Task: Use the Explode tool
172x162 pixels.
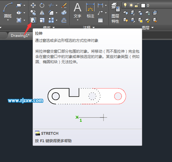Action: point(64,13)
